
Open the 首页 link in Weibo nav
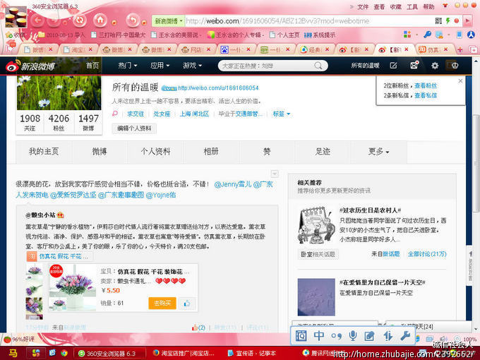[92, 65]
